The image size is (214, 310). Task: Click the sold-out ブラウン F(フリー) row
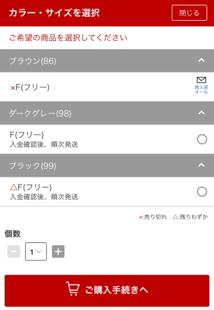tap(107, 87)
